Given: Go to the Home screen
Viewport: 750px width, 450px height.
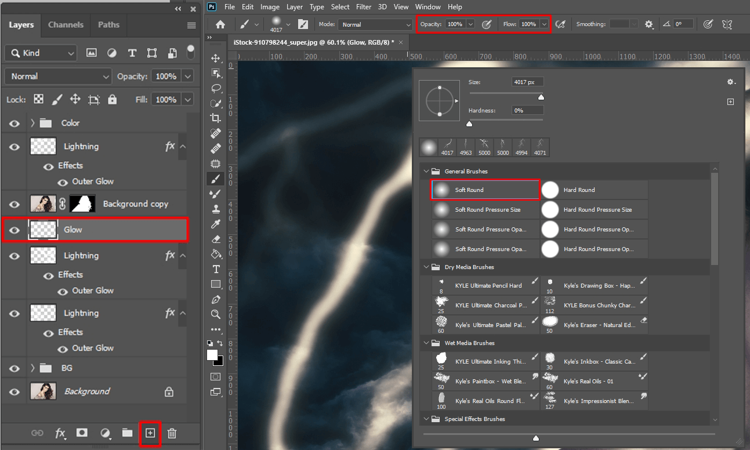Looking at the screenshot, I should pos(220,24).
